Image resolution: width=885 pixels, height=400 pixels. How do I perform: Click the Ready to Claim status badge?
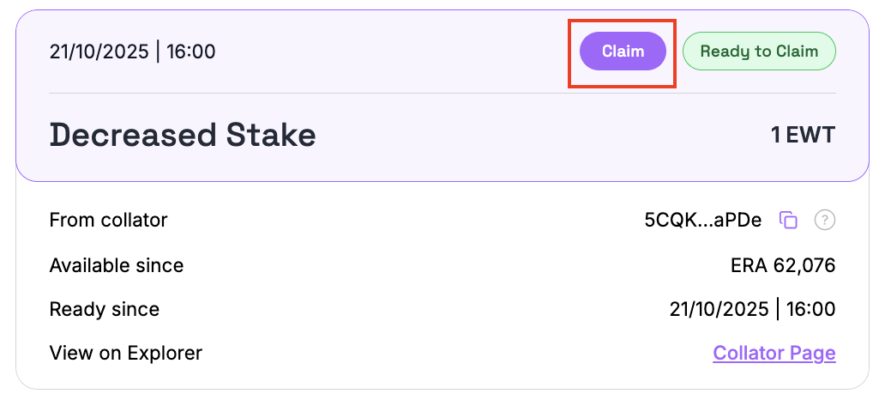(x=759, y=52)
